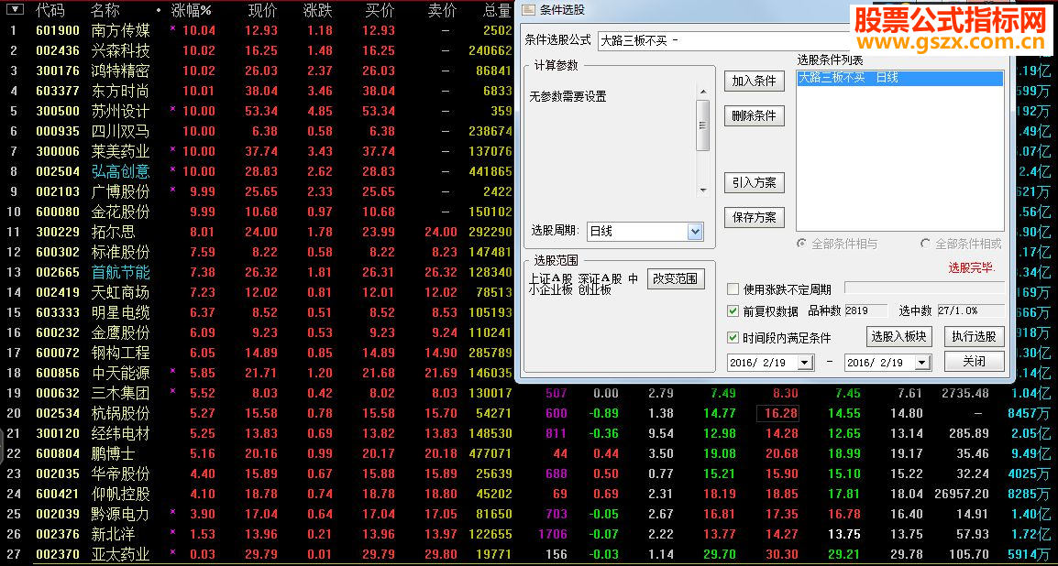Select stock row 首航节能

259,273
